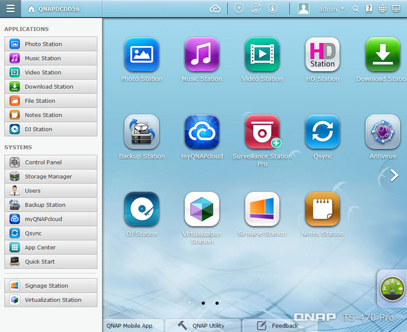
Task: Click the admin profile avatar
Action: [x=303, y=9]
